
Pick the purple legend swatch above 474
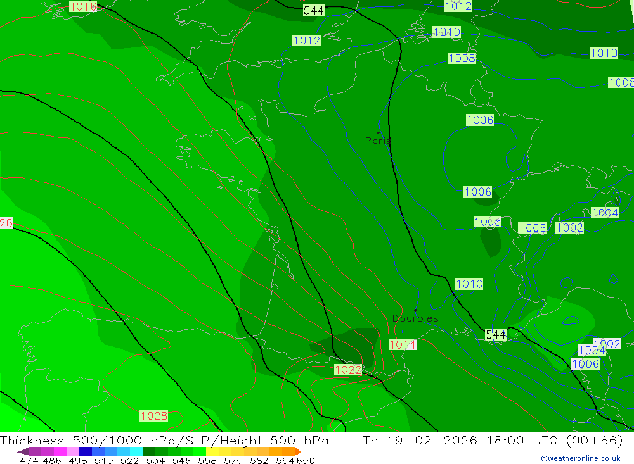pos(35,451)
